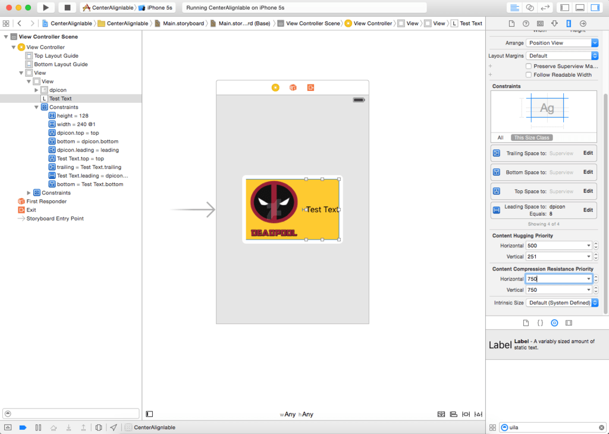Viewport: 609px width, 434px height.
Task: Expand dpicon item in outline
Action: [x=36, y=90]
